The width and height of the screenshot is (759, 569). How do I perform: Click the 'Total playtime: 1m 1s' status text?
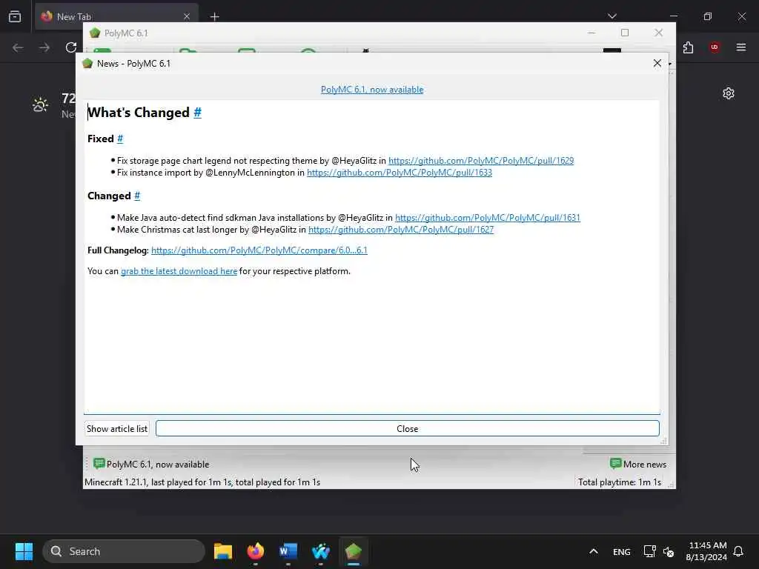619,482
